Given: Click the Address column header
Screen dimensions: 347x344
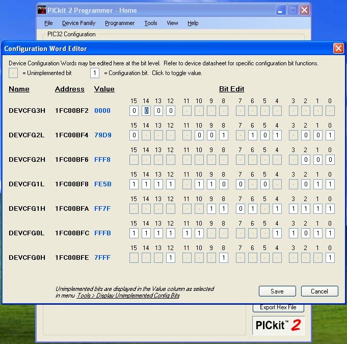Looking at the screenshot, I should (70, 89).
